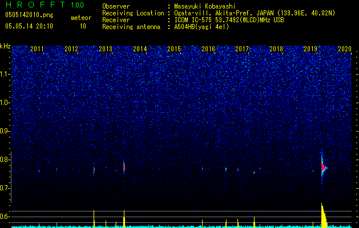Click the 2018 time axis label
Image resolution: width=359 pixels, height=228 pixels.
[x=276, y=49]
